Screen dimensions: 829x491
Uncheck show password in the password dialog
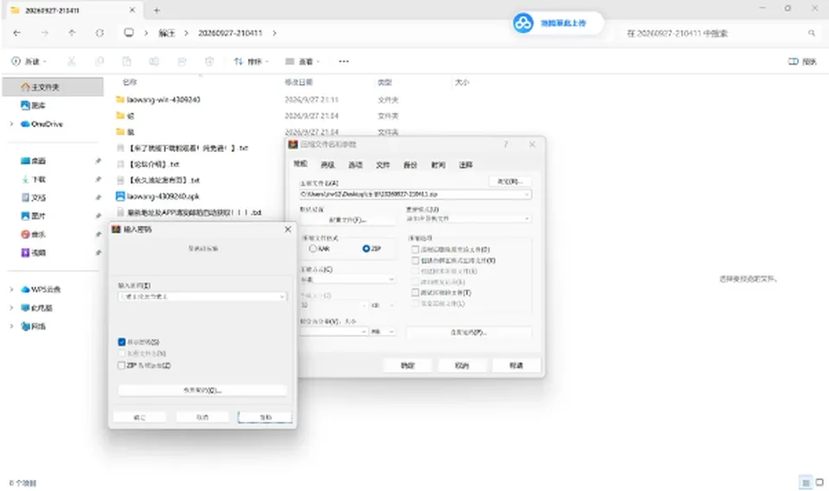pos(122,342)
